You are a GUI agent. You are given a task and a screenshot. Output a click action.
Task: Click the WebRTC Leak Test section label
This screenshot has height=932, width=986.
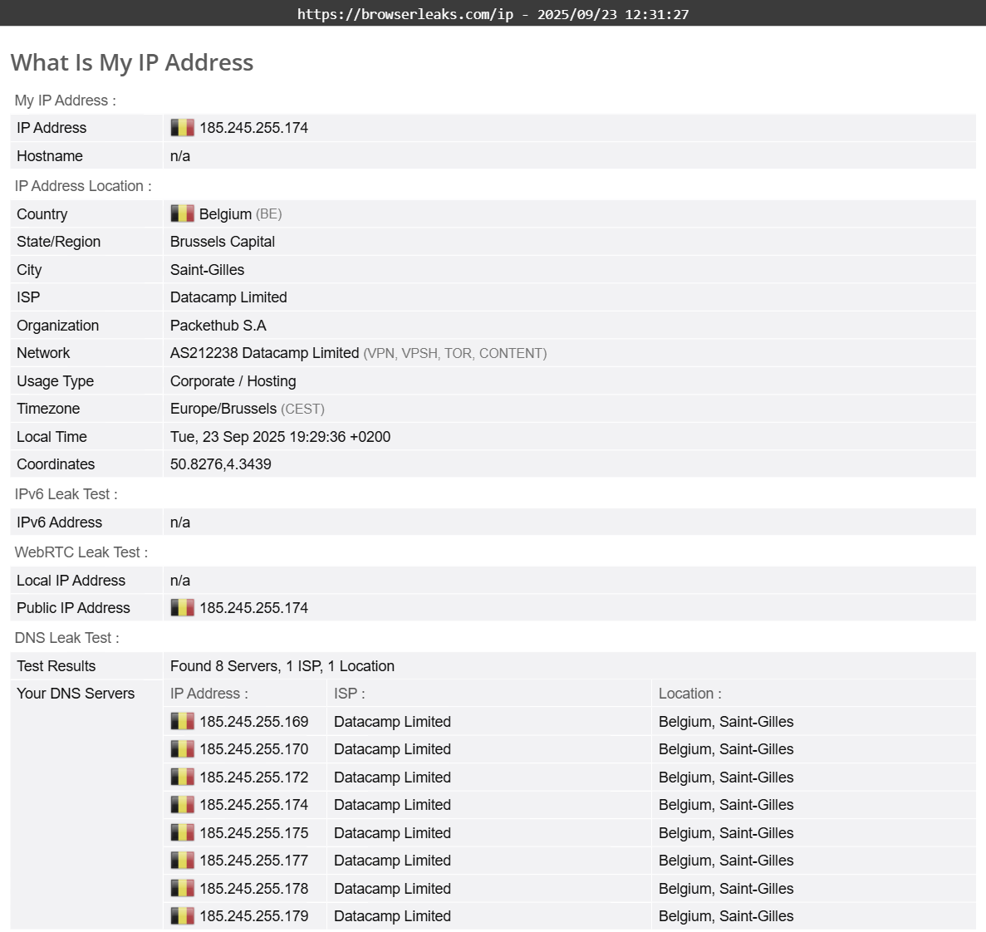pos(81,552)
